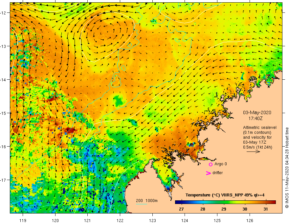Click the longitude axis label '123'
The image size is (289, 223).
click(x=152, y=220)
